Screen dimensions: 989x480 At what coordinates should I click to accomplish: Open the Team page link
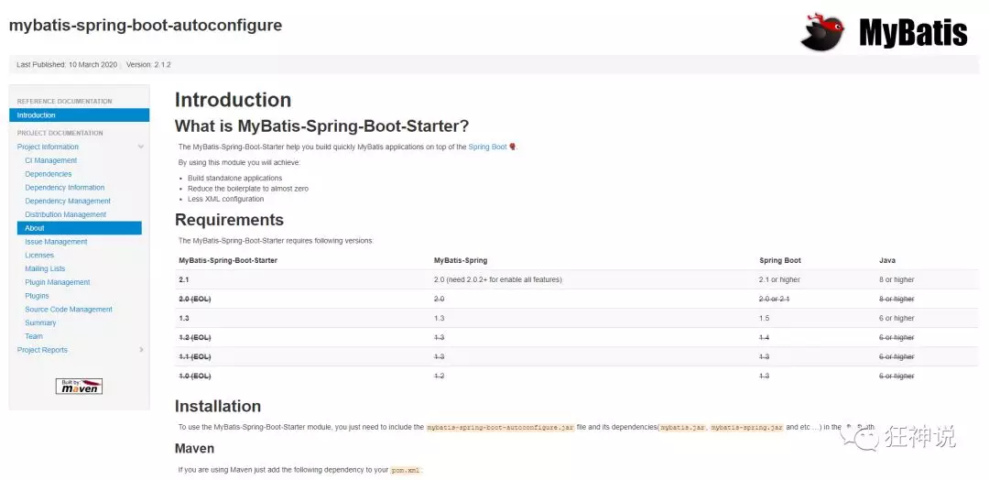(34, 336)
